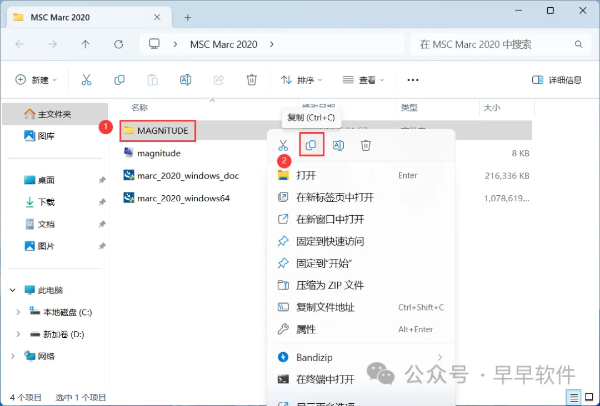This screenshot has height=406, width=600.
Task: Collapse the 此电脑 tree node
Action: point(13,290)
